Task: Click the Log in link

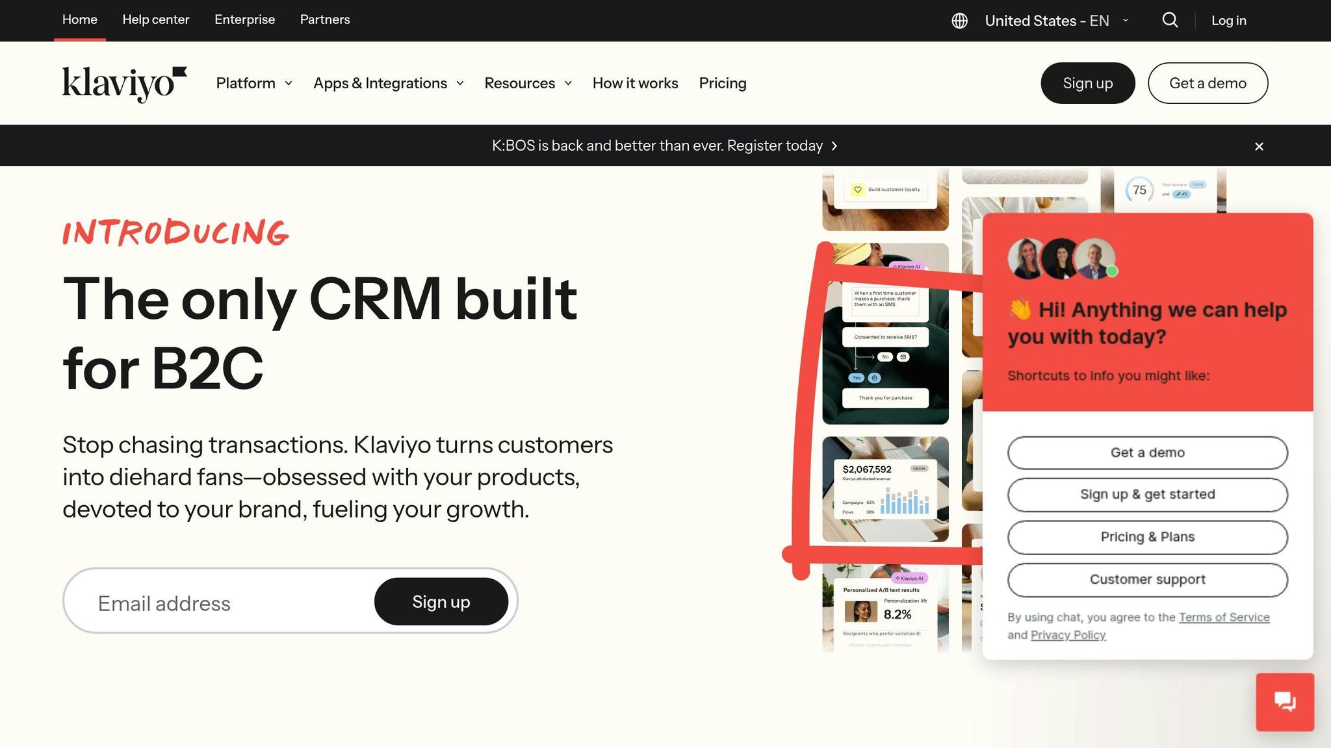Action: click(1229, 20)
